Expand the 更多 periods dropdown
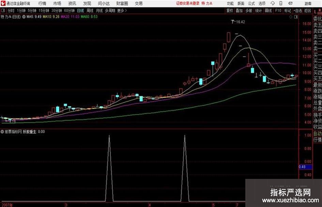 pyautogui.click(x=122, y=11)
